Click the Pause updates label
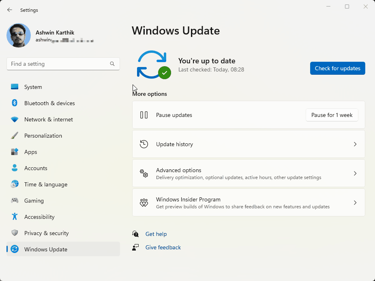The width and height of the screenshot is (375, 281). coord(174,115)
